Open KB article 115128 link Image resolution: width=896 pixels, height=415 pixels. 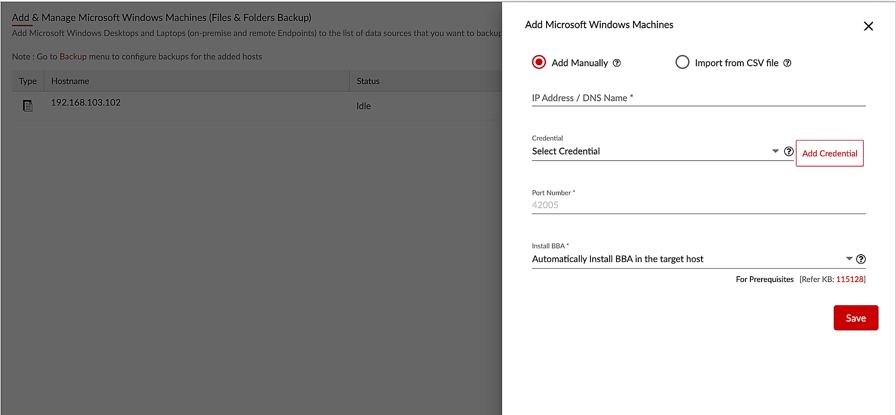[849, 279]
